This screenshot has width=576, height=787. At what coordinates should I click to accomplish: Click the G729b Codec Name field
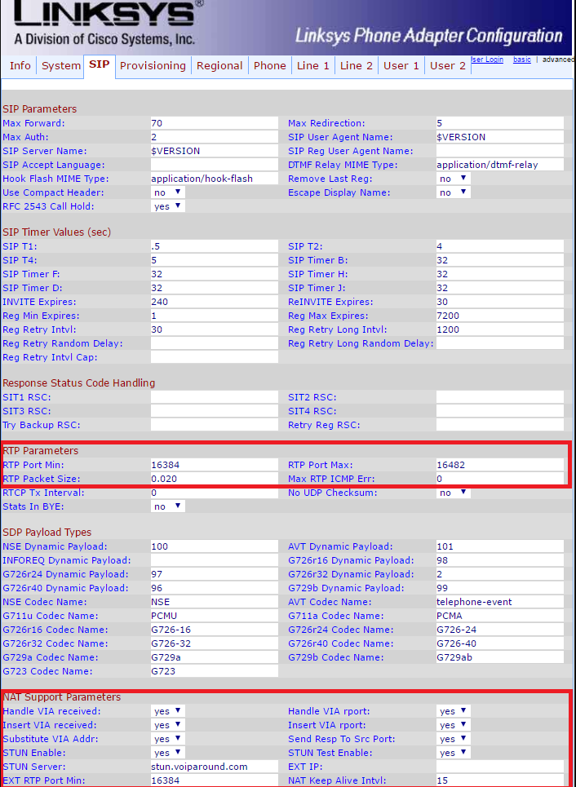click(500, 657)
